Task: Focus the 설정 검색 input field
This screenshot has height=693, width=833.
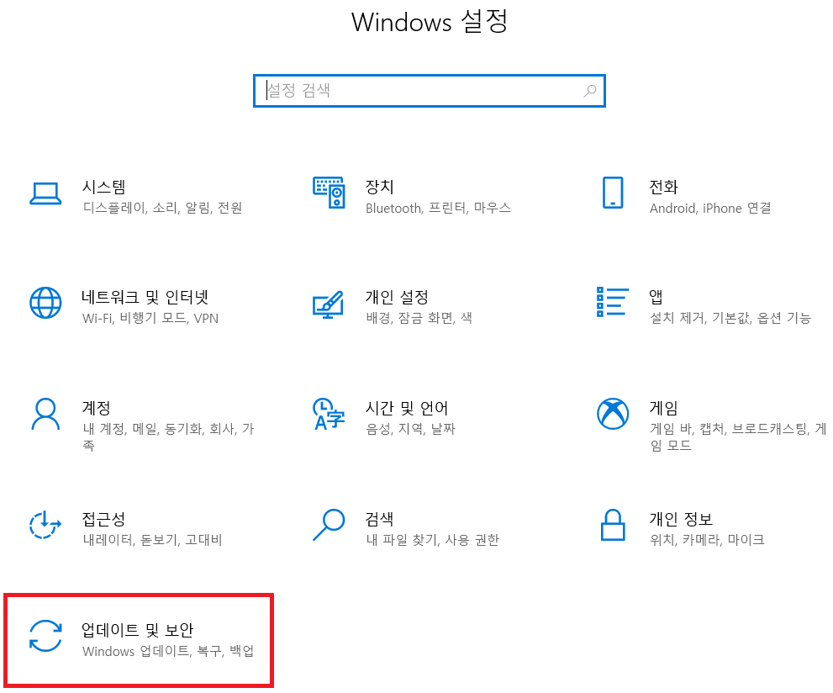Action: click(x=430, y=91)
